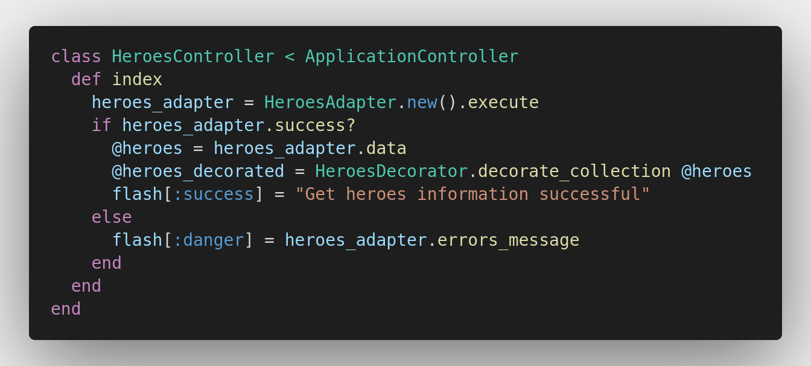This screenshot has width=811, height=366.
Task: Select the @heroes_decorated instance variable
Action: click(198, 172)
